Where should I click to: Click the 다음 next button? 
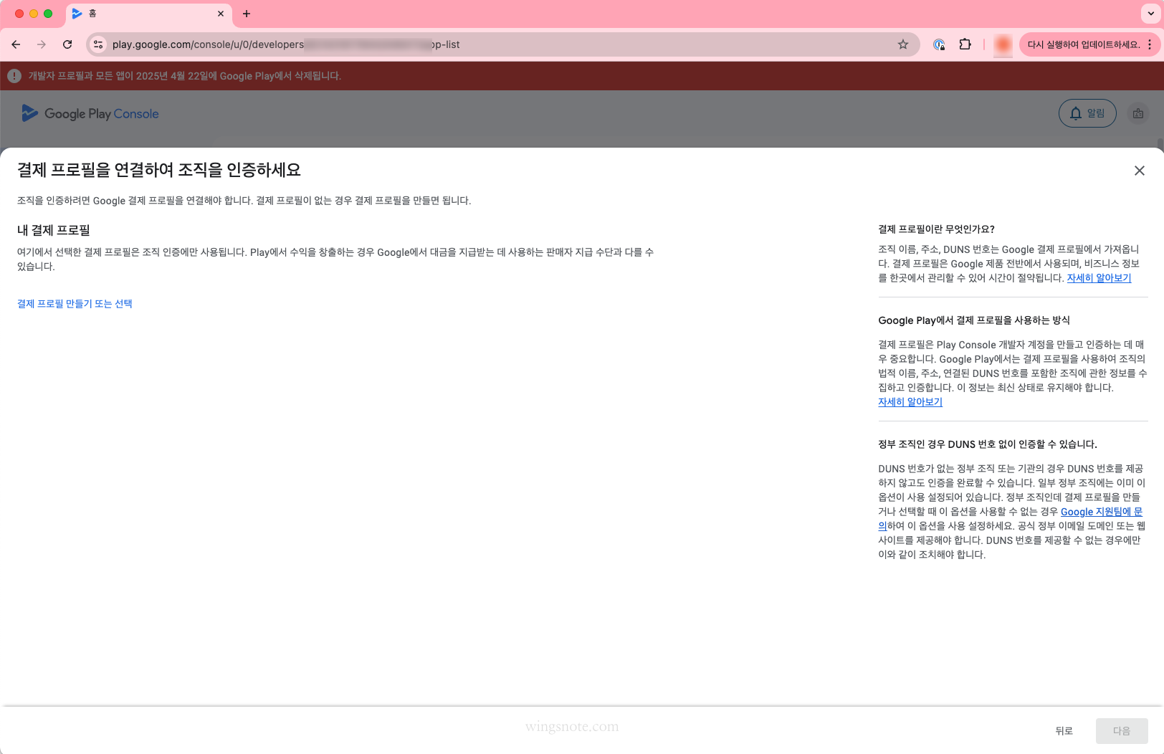1122,731
